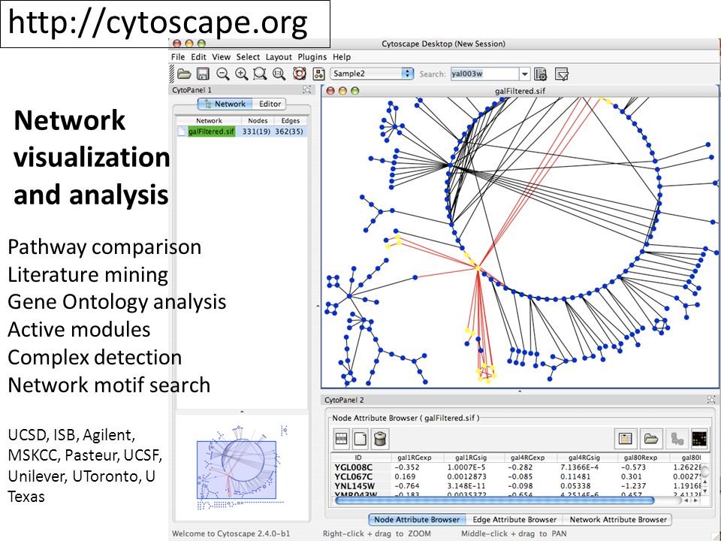Click the black heat map matrix icon
The image size is (721, 541).
click(699, 438)
